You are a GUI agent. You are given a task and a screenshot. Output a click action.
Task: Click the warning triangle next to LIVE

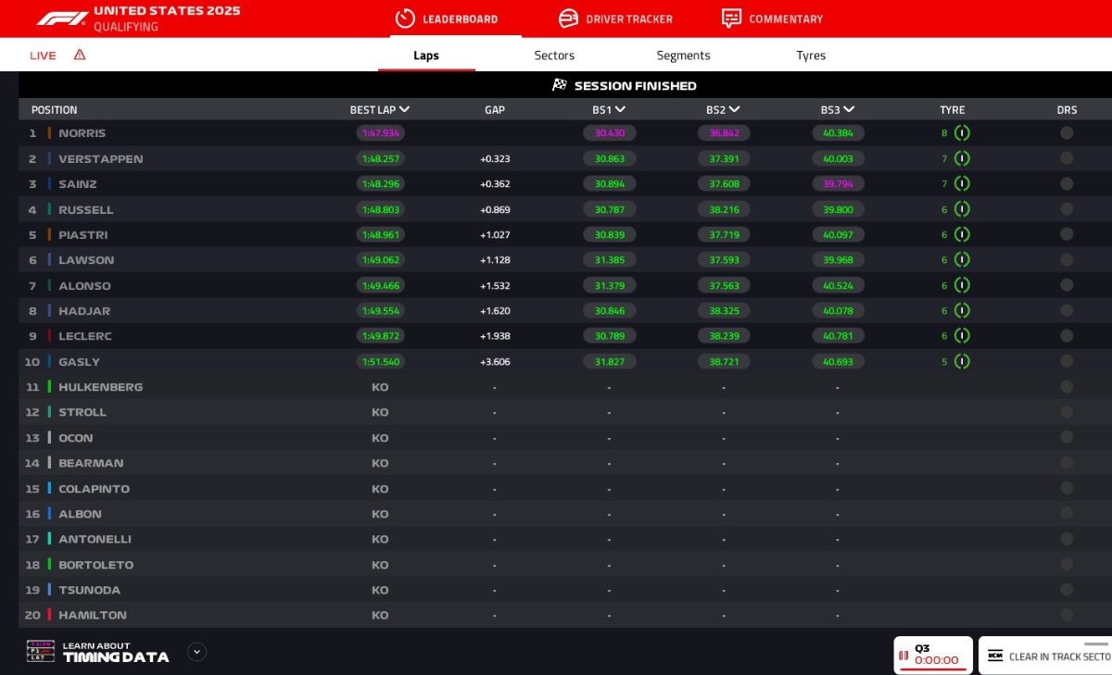80,55
